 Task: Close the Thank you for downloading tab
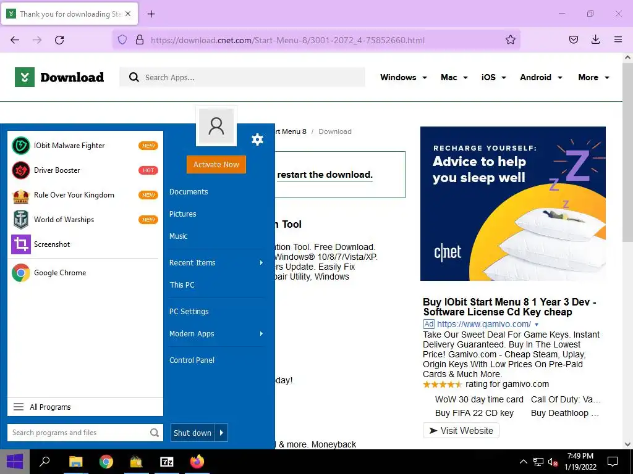tap(128, 14)
